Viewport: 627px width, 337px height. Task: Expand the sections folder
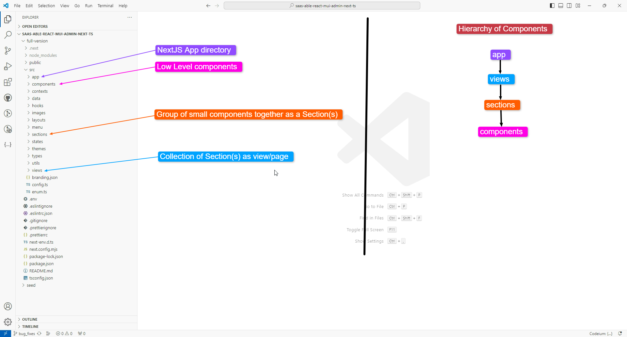[x=76, y=135]
